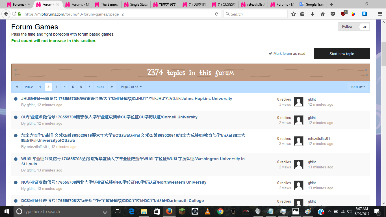Screen dimensions: 386x217
Task: Open the Firefox hamburger menu
Action: click(380, 14)
